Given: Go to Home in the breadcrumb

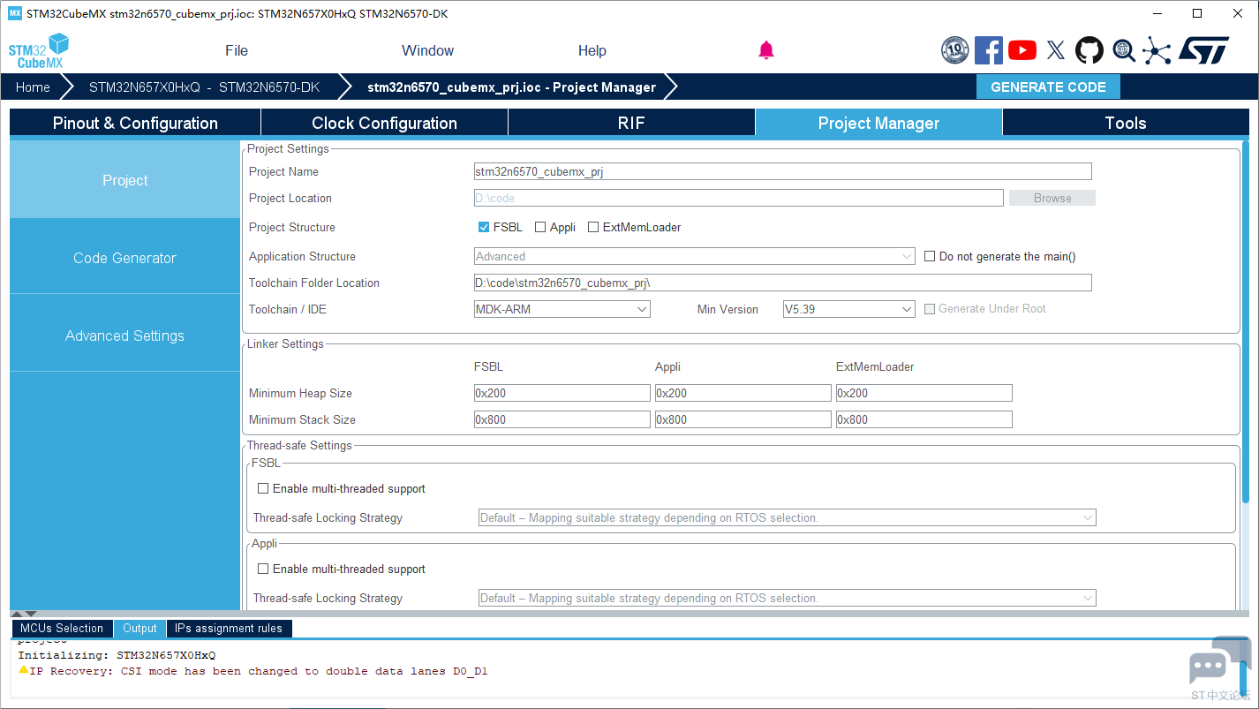Looking at the screenshot, I should (33, 87).
